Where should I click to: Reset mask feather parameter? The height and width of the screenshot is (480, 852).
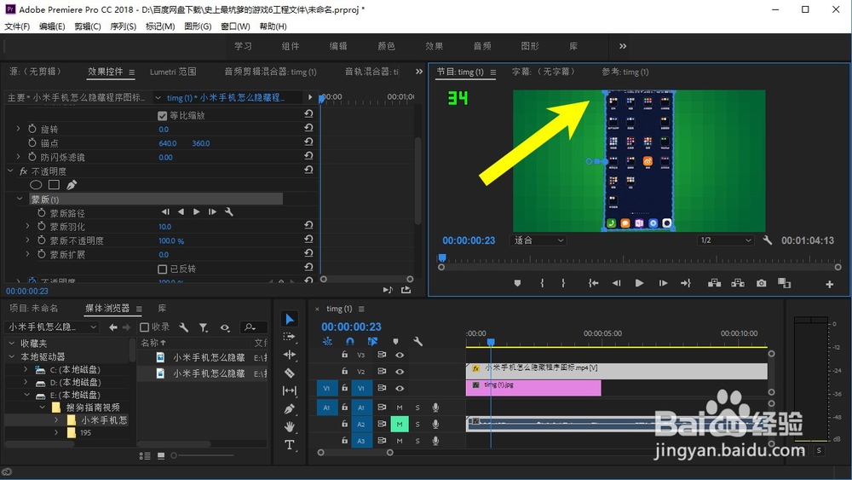(x=308, y=225)
